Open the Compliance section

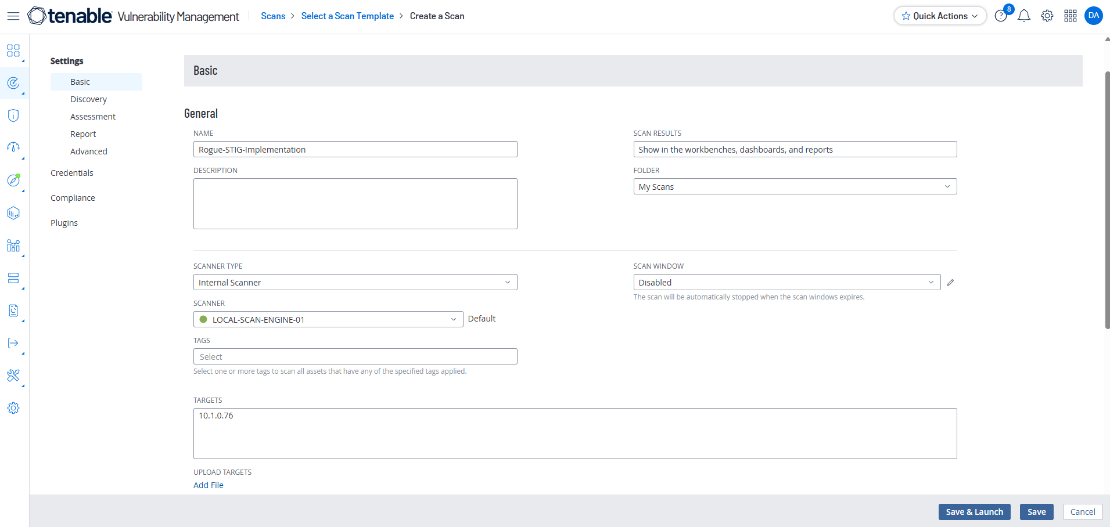[73, 198]
